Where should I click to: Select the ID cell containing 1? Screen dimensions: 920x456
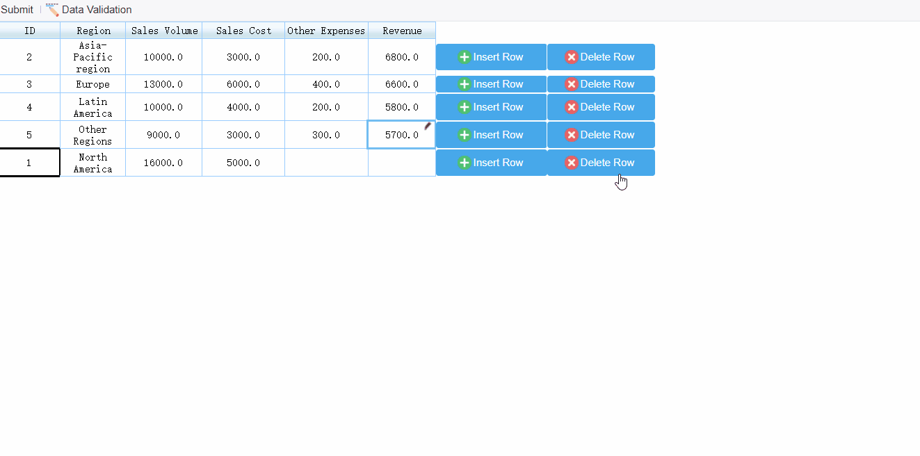point(30,163)
